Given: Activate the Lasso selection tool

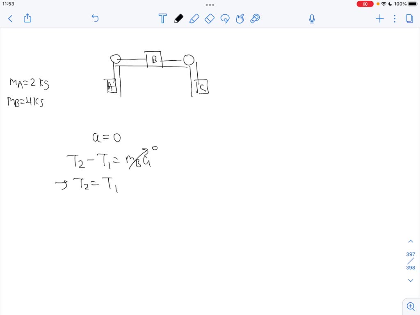Looking at the screenshot, I should point(225,18).
